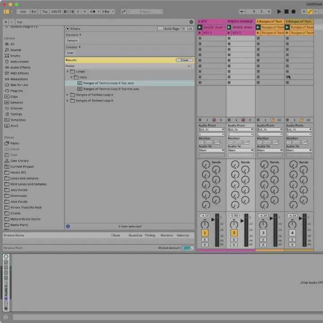Clear the browser search field
This screenshot has height=323, width=323.
[x=191, y=22]
